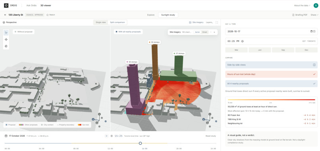Select the Mar preset button
The height and width of the screenshot is (151, 320).
tap(236, 50)
